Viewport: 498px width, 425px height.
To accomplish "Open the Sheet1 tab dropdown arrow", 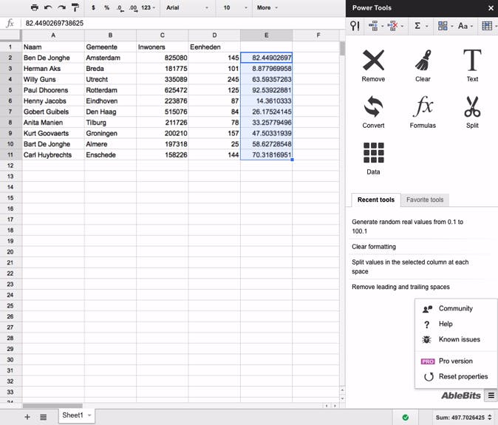I will [89, 415].
